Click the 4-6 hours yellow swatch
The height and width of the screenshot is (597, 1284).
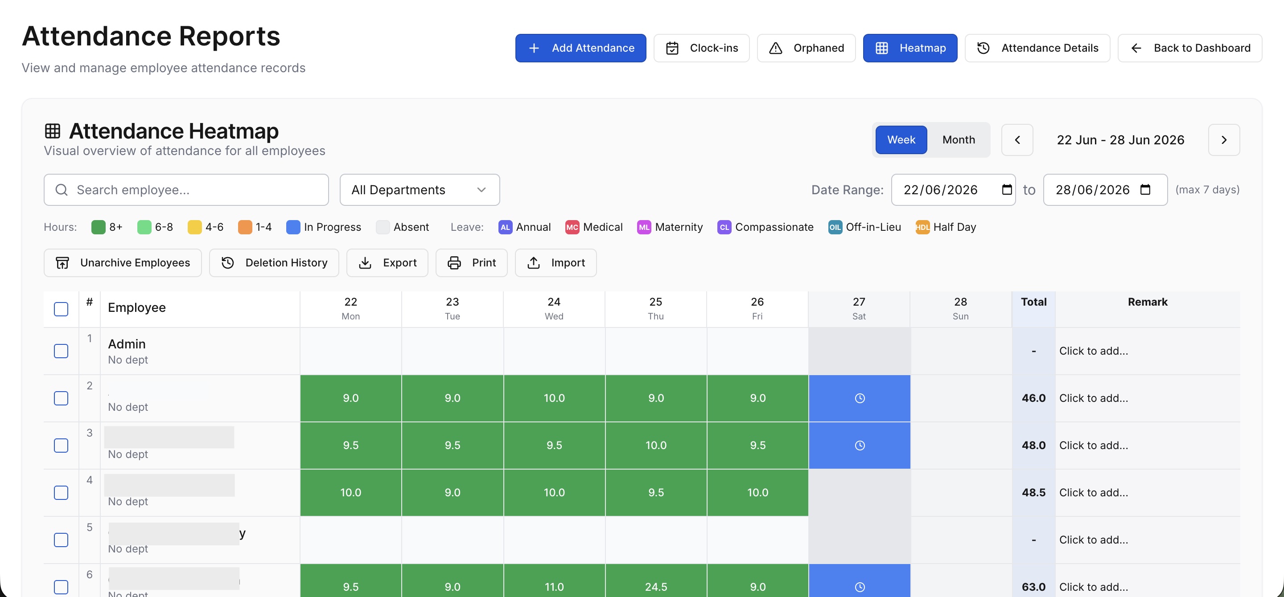point(194,227)
